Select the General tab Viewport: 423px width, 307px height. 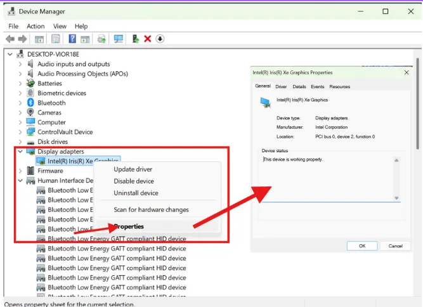click(x=263, y=86)
